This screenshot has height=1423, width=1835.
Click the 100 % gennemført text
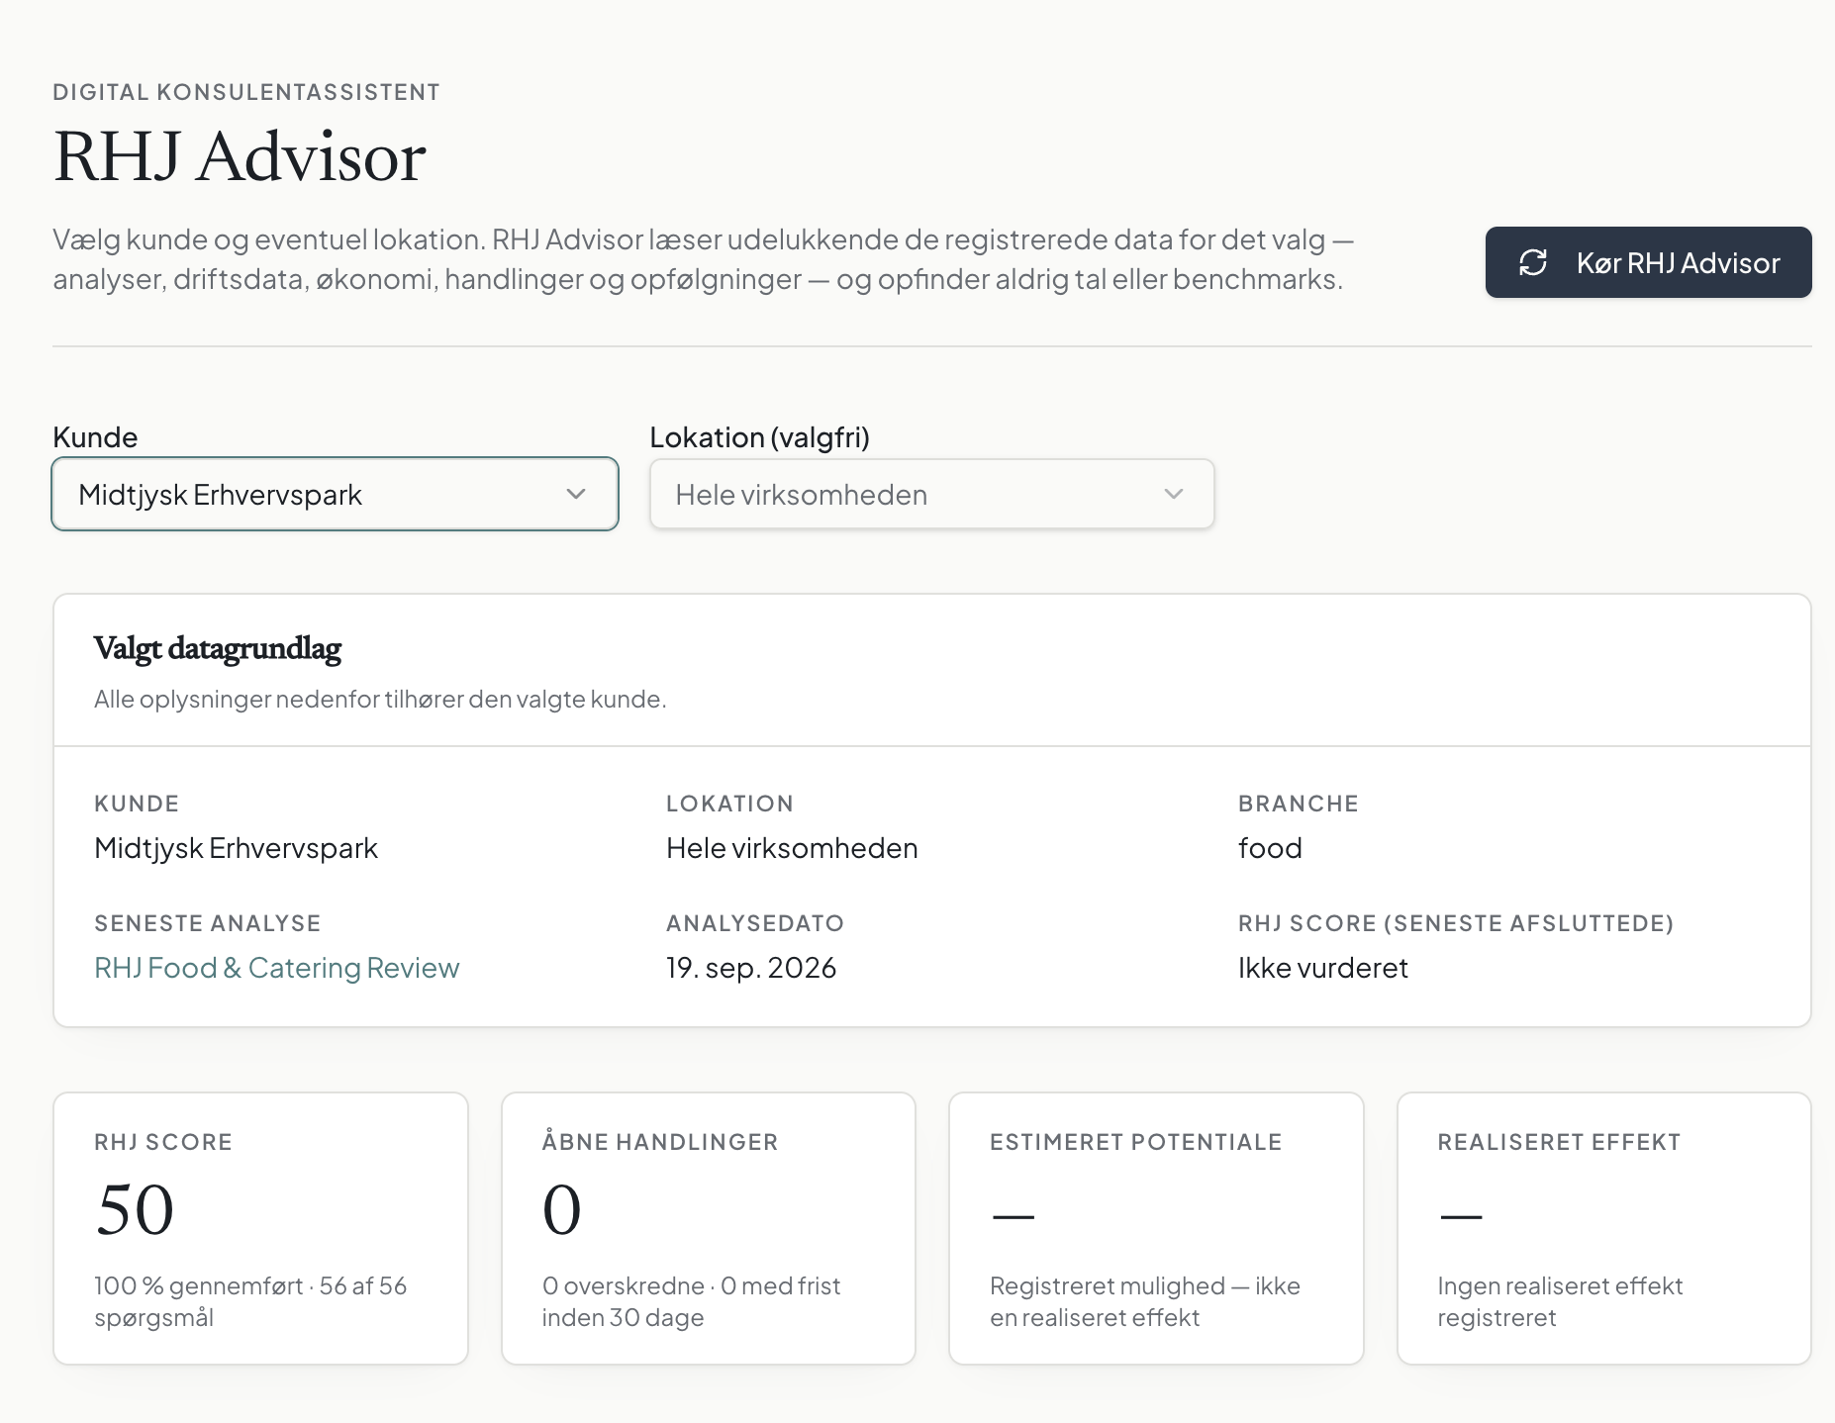(x=198, y=1285)
